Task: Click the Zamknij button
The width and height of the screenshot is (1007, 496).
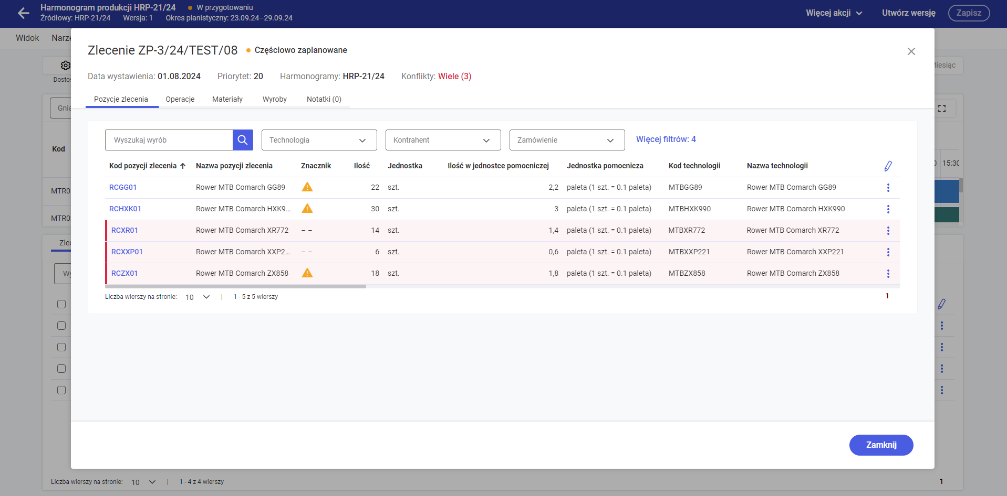Action: pos(881,445)
